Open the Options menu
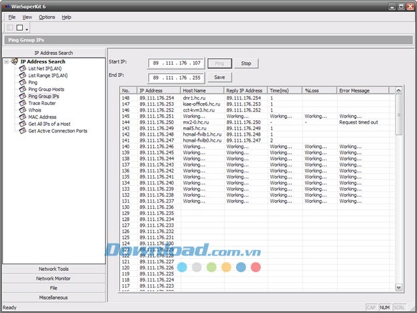 [x=47, y=17]
